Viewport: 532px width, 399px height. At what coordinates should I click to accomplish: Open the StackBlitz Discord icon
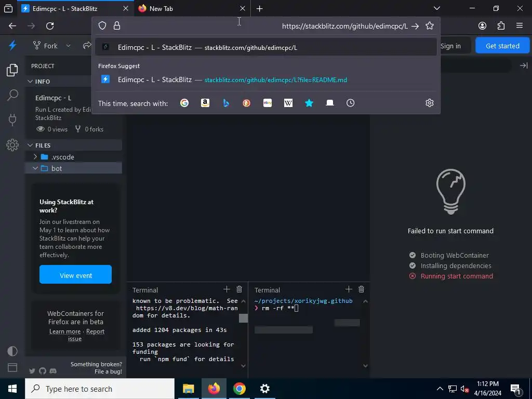tap(53, 371)
